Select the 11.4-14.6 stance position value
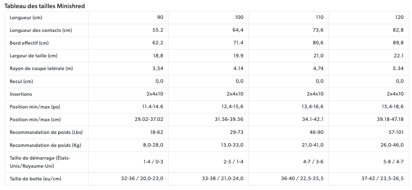 [x=152, y=107]
